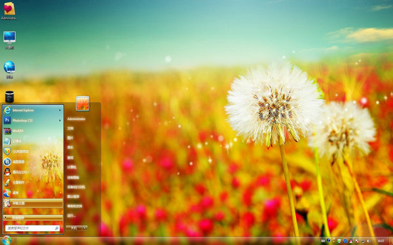Image resolution: width=393 pixels, height=245 pixels.
Task: Click the shutdown button in the Start menu
Action: point(75,228)
